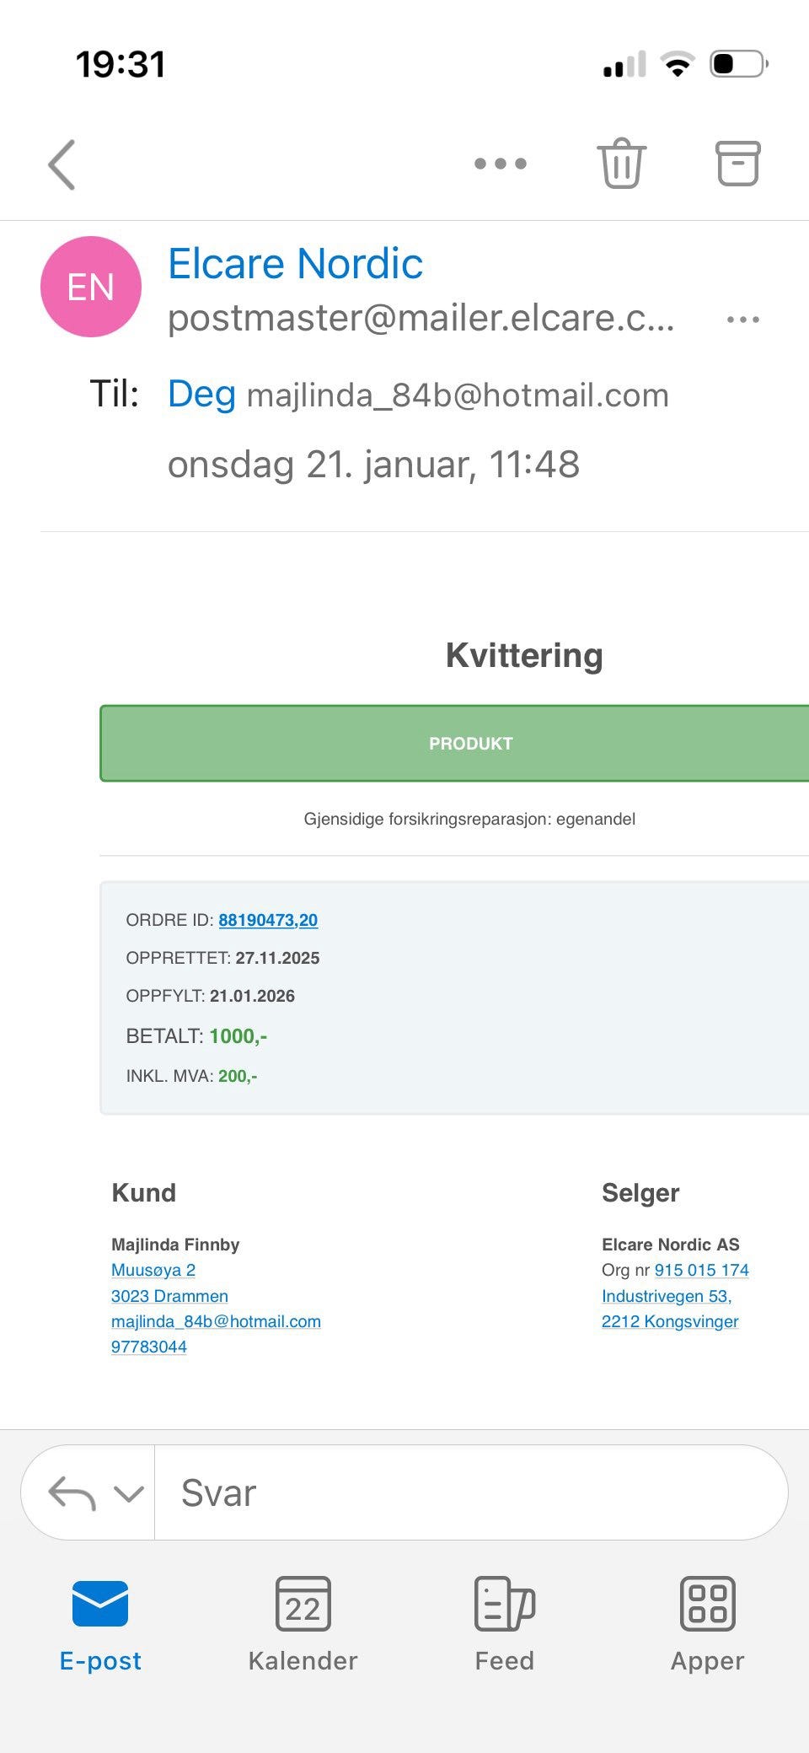The width and height of the screenshot is (809, 1753).
Task: Delete email with trash can icon
Action: tap(621, 163)
